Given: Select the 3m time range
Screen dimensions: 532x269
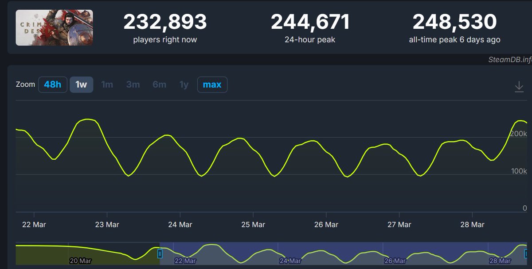Looking at the screenshot, I should (x=133, y=84).
